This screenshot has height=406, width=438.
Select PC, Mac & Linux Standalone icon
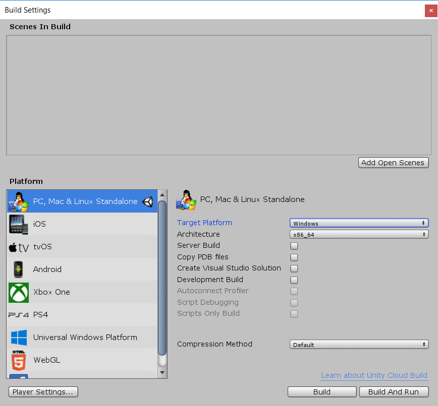pyautogui.click(x=19, y=201)
